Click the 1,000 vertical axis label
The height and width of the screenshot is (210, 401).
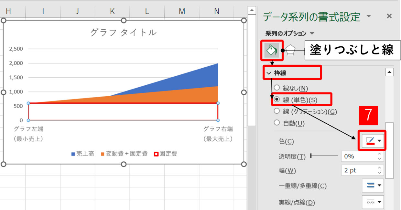click(16, 92)
